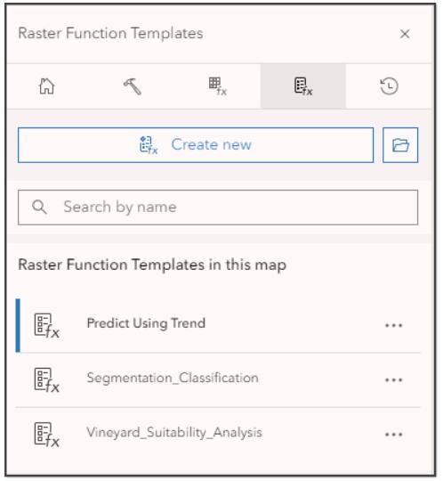Select the Predict Using Trend template
443x481 pixels.
[218, 325]
